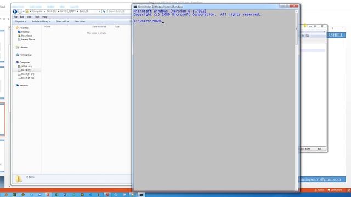Open the cmd window's system menu icon
The height and width of the screenshot is (197, 351).
click(135, 7)
